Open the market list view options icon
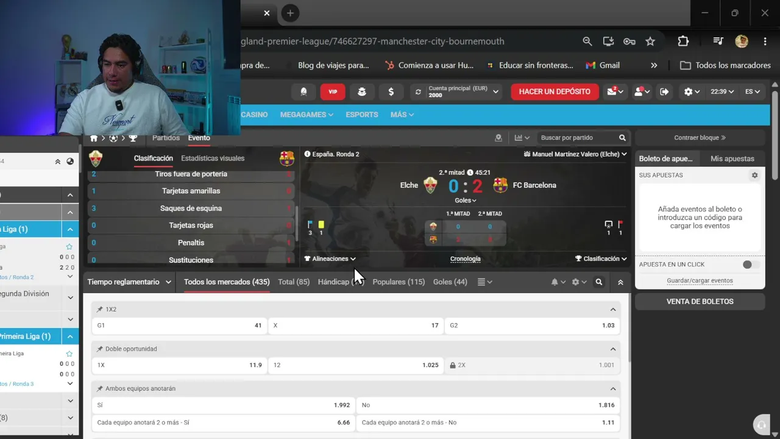This screenshot has width=780, height=439. tap(484, 282)
